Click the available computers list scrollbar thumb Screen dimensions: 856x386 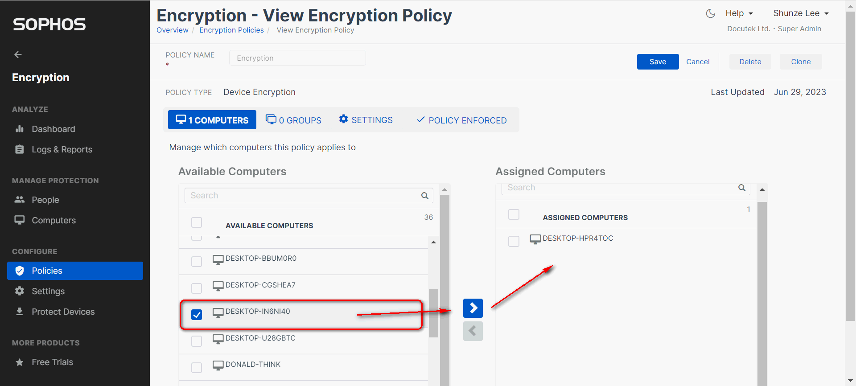433,313
